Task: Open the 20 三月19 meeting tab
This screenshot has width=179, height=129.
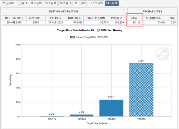Action: tap(8, 3)
